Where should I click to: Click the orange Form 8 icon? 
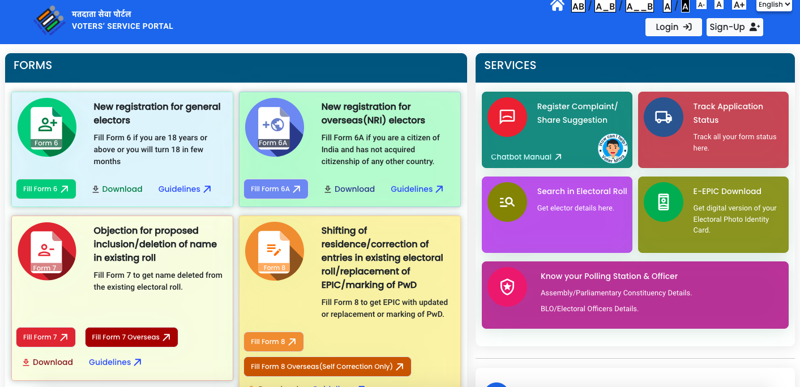274,252
